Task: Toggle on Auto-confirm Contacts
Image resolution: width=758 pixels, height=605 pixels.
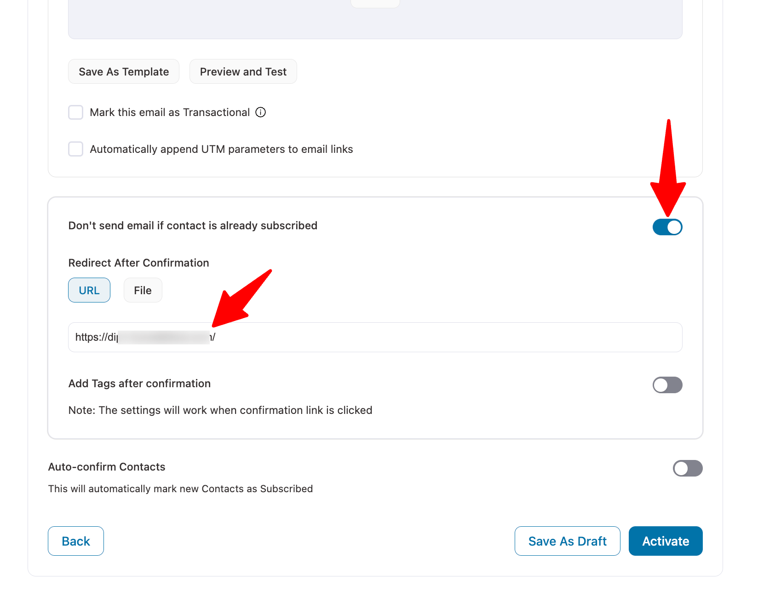Action: coord(688,468)
